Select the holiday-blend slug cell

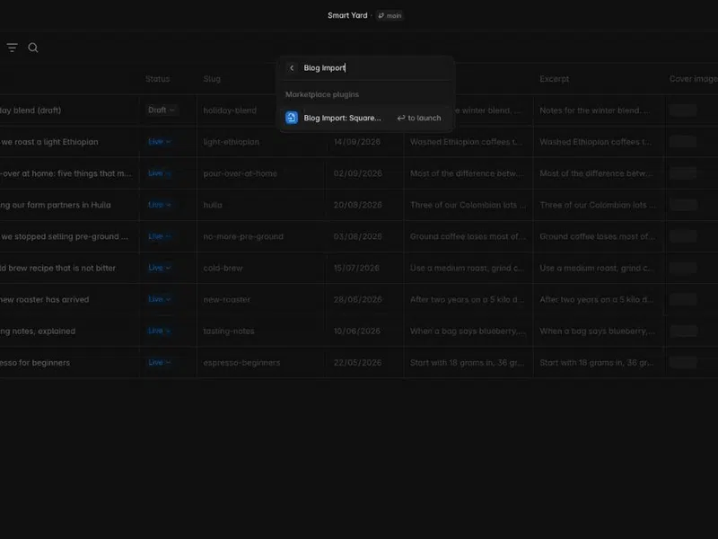pyautogui.click(x=230, y=110)
